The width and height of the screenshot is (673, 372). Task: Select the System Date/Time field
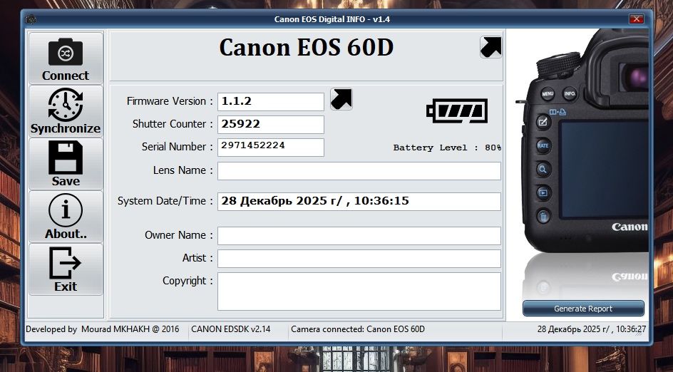(x=359, y=202)
